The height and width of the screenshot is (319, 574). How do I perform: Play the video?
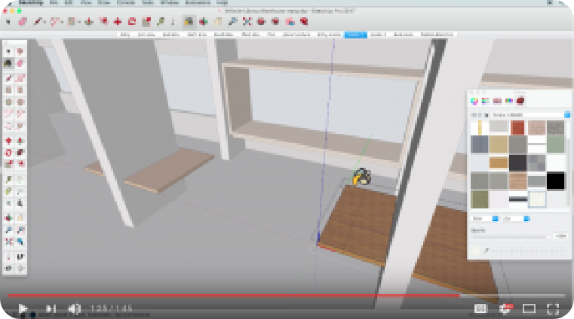(x=23, y=308)
